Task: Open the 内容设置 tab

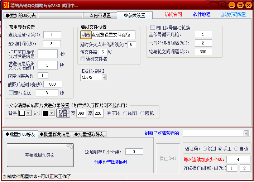Action: tap(100, 15)
